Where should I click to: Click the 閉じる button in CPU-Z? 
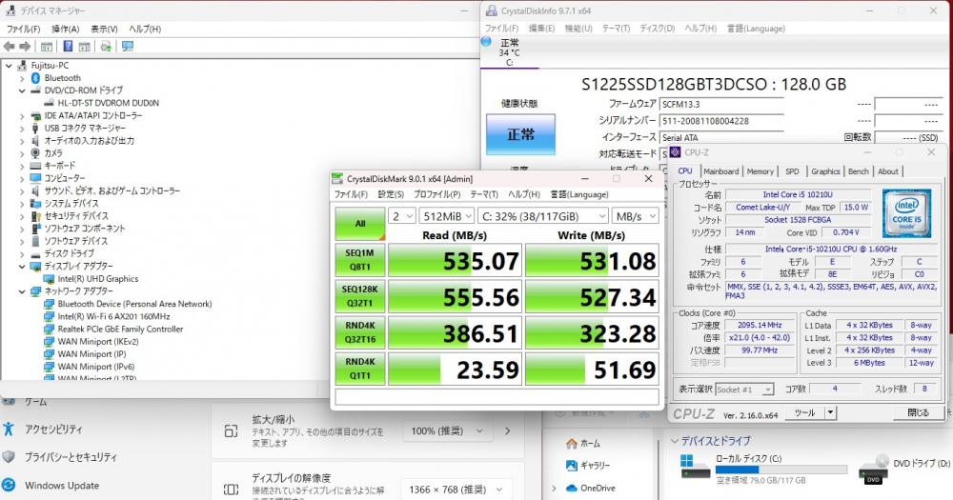click(918, 412)
